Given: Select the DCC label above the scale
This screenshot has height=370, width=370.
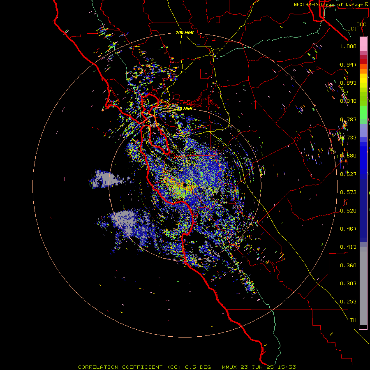Looking at the screenshot, I should pyautogui.click(x=361, y=25).
